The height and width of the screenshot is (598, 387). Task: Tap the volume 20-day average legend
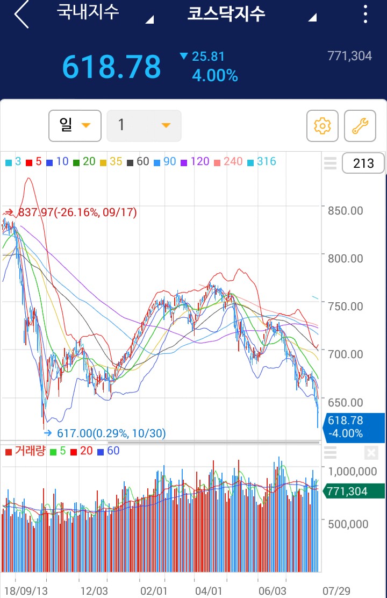pyautogui.click(x=82, y=451)
